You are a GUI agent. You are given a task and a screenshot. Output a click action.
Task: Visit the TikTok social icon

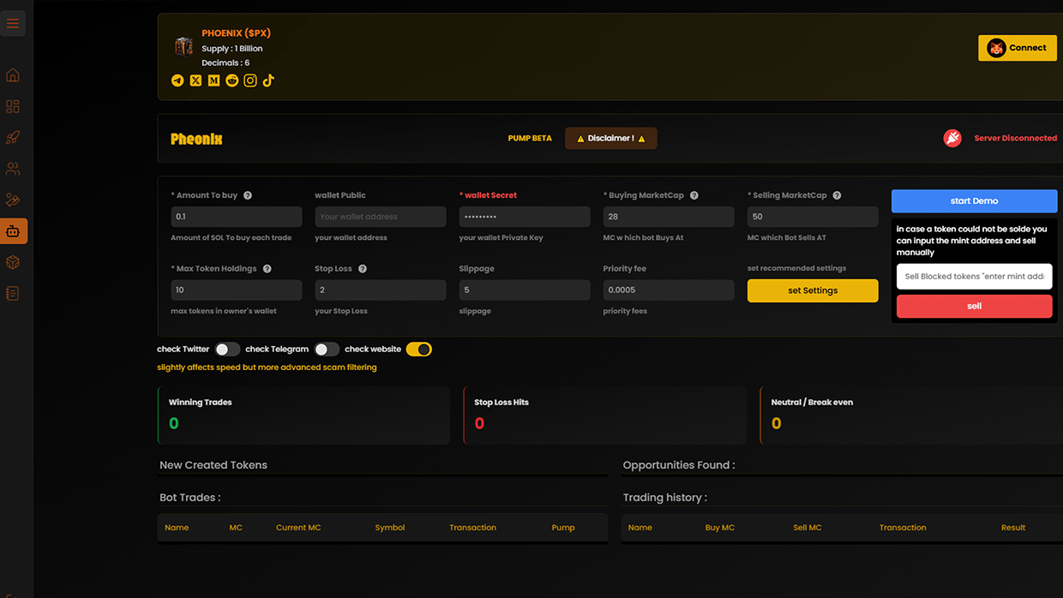268,81
